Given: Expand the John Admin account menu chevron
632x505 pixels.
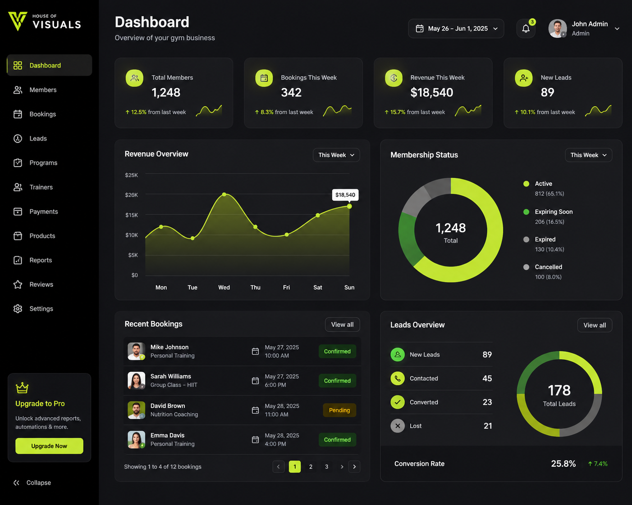Looking at the screenshot, I should tap(617, 29).
